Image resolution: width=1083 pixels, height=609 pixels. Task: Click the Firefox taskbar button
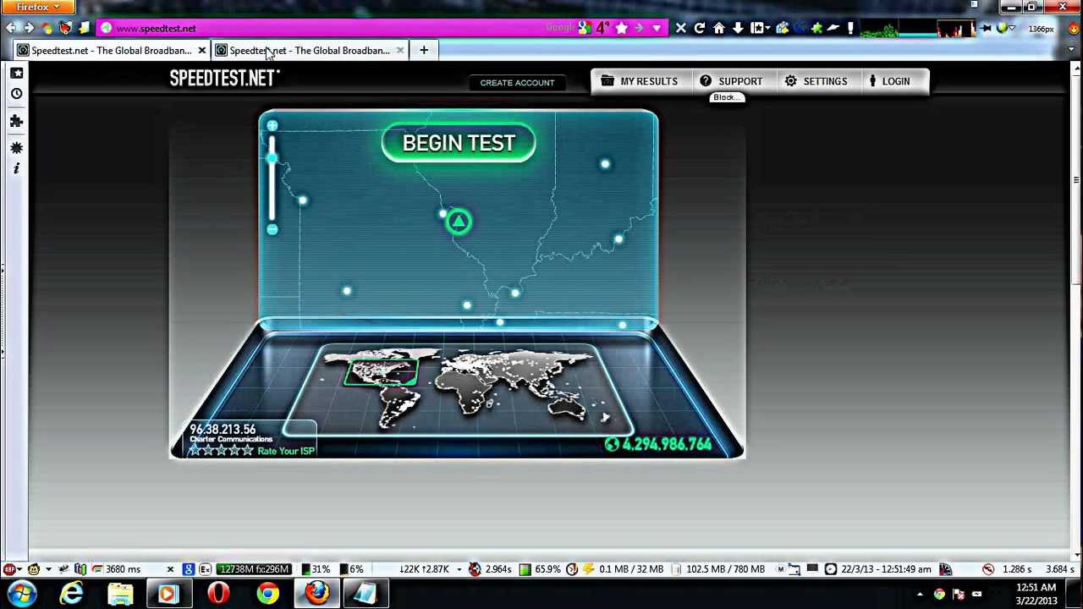316,594
